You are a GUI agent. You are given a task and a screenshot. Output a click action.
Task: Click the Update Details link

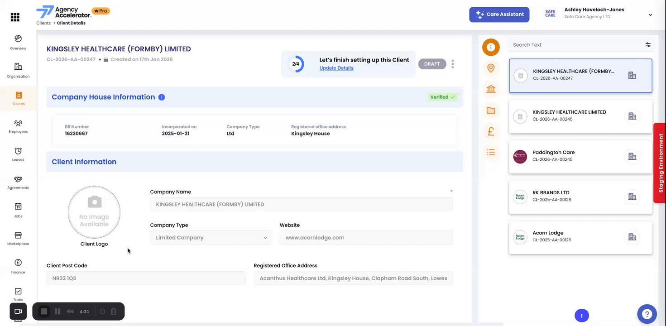click(x=336, y=68)
